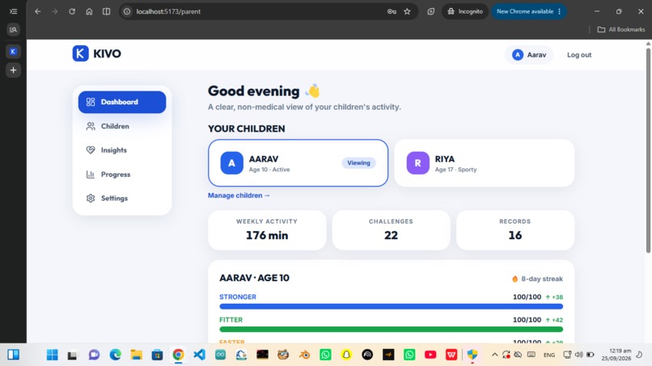Reload the page

72,11
